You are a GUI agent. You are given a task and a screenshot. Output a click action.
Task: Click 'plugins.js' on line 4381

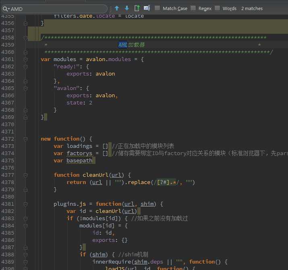70,204
